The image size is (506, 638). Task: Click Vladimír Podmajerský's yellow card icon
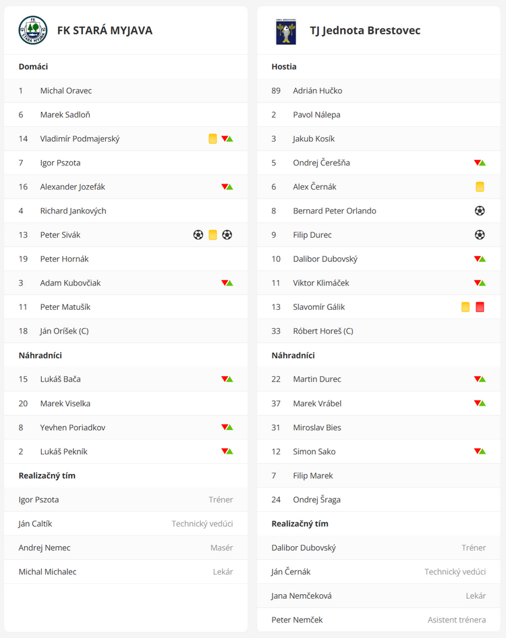click(x=213, y=139)
